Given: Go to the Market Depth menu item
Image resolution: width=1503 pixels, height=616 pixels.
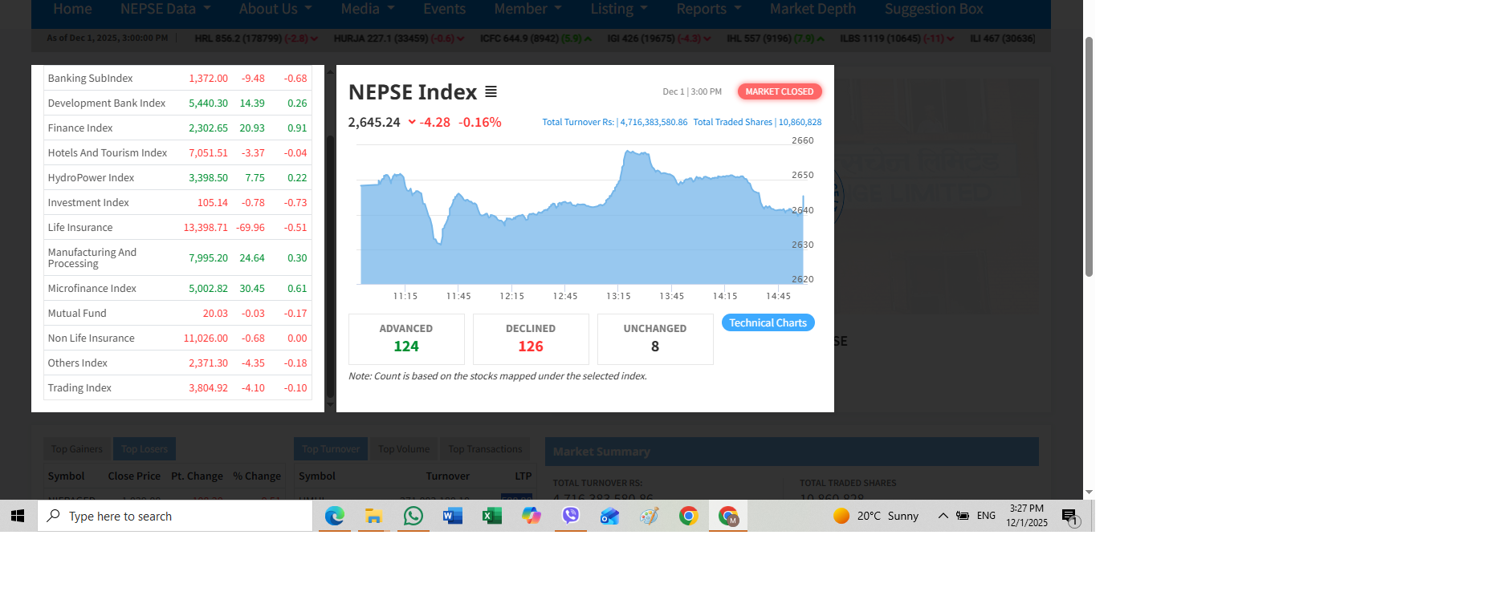Looking at the screenshot, I should coord(813,9).
